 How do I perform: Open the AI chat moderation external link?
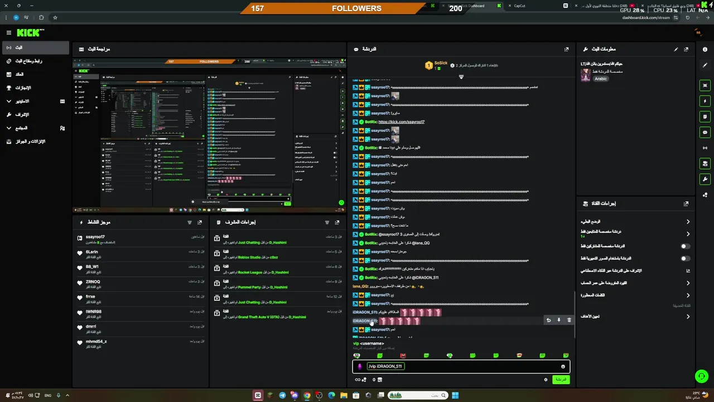pyautogui.click(x=688, y=271)
